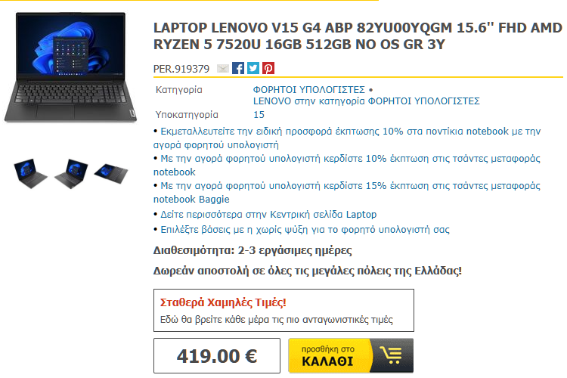Image resolution: width=567 pixels, height=378 pixels.
Task: Click the 419.00 € price box
Action: click(x=217, y=355)
